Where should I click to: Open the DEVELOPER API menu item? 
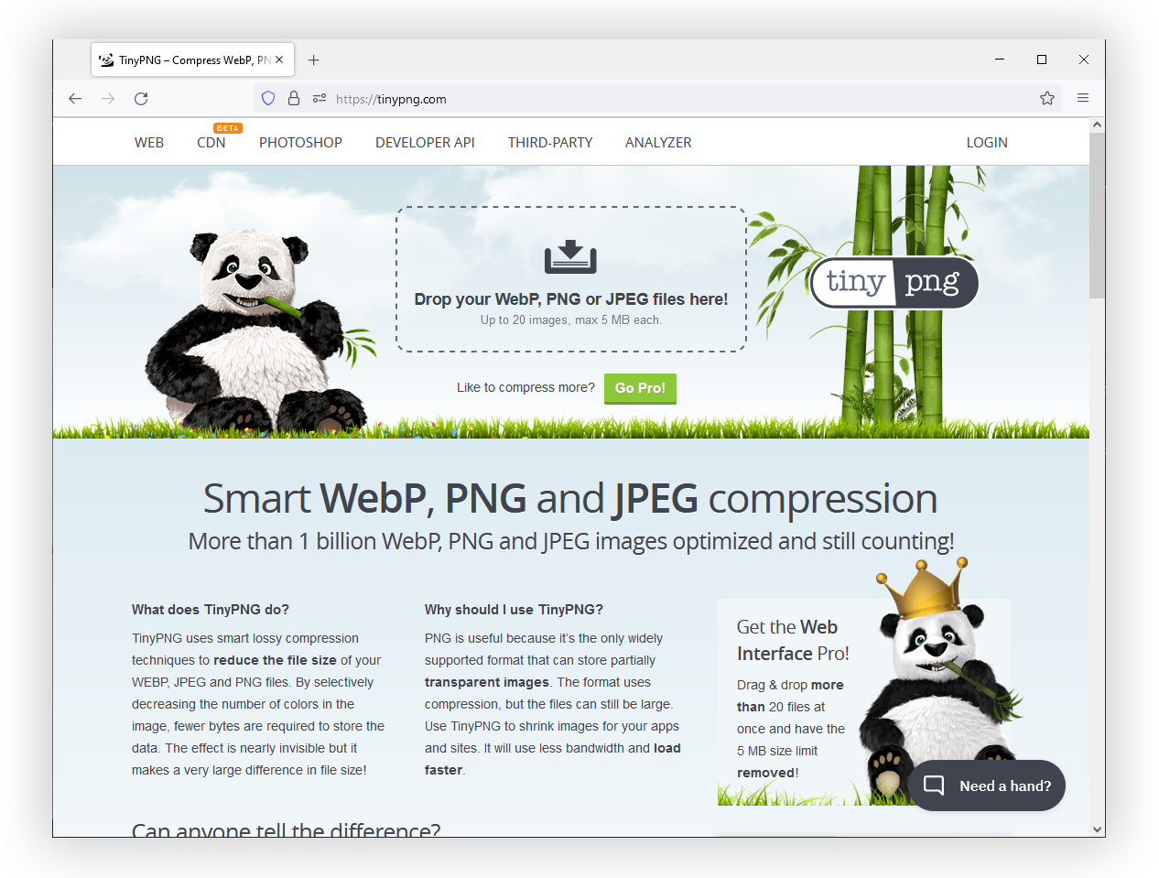point(425,142)
